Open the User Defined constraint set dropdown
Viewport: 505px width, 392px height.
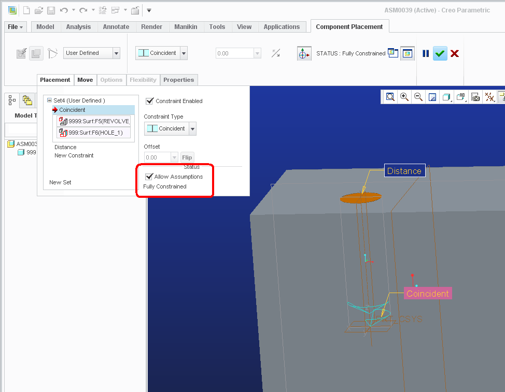[x=117, y=53]
